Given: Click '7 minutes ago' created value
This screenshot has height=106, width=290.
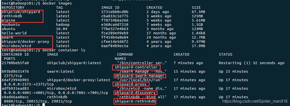Looking at the screenshot, I should [x=188, y=63].
